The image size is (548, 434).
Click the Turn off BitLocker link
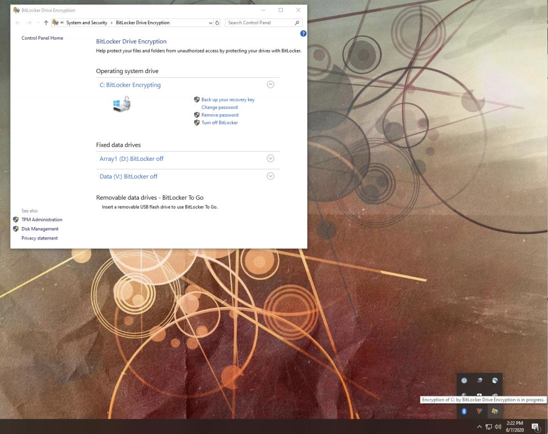[220, 122]
